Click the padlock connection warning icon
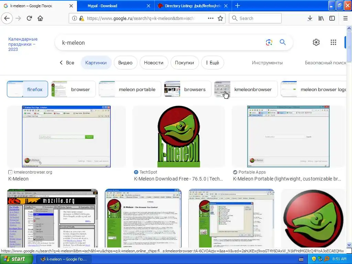Viewport: 352px width, 264px height. point(82,18)
